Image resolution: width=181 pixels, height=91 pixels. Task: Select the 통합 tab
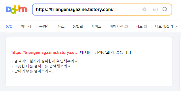9,27
